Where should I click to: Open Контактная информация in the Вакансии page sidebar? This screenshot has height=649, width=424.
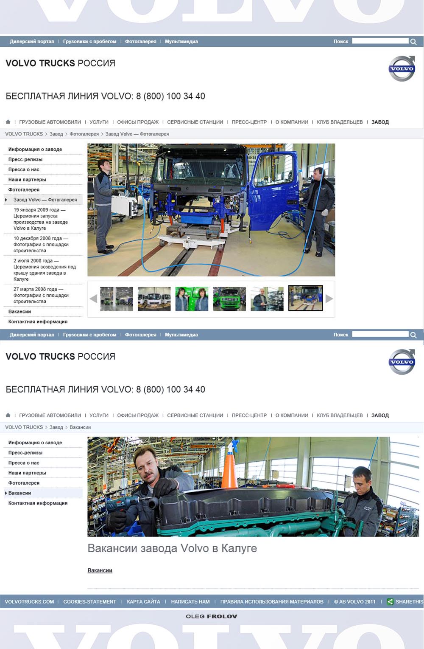[x=38, y=503]
